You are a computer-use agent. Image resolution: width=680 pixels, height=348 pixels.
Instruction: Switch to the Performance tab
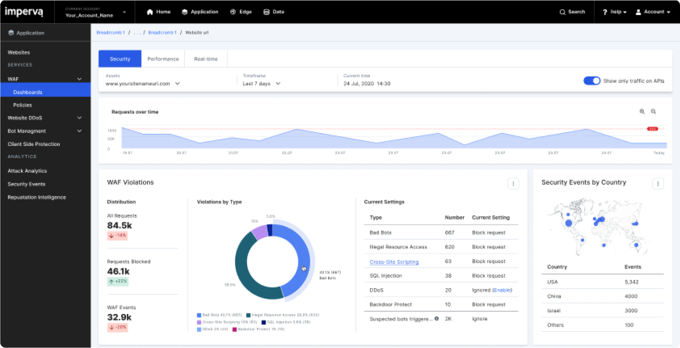coord(163,58)
